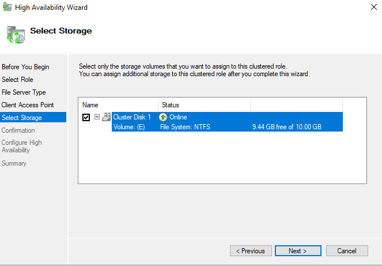Go to Before You Begin step
Viewport: 382px width, 266px height.
click(25, 67)
